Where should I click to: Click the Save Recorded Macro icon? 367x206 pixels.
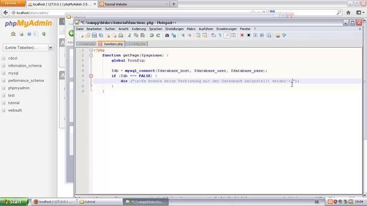(269, 35)
